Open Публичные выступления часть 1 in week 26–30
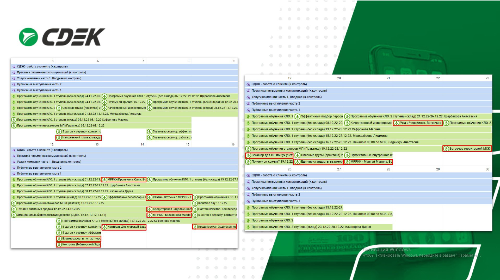 pyautogui.click(x=368, y=201)
